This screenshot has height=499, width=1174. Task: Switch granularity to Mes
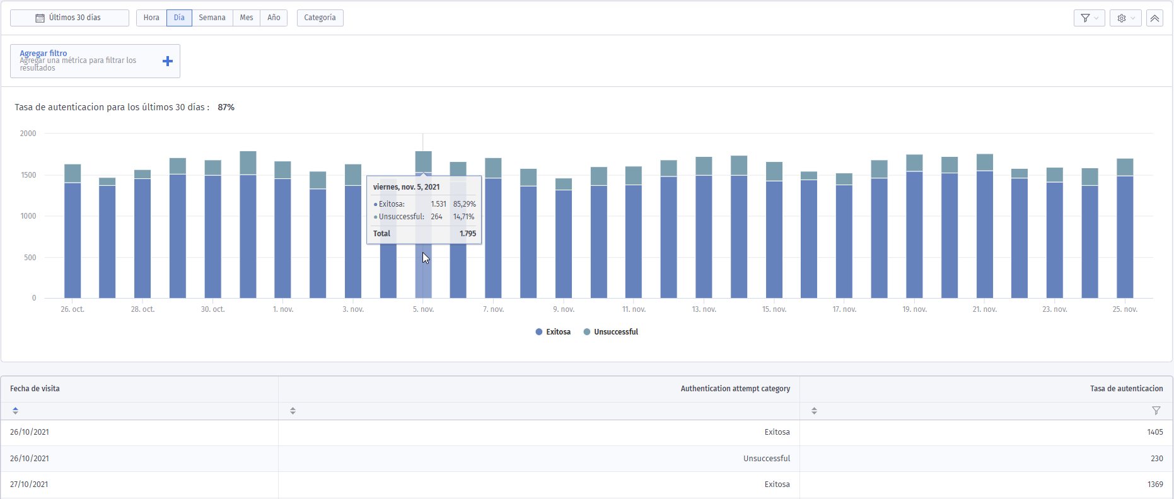(x=247, y=18)
